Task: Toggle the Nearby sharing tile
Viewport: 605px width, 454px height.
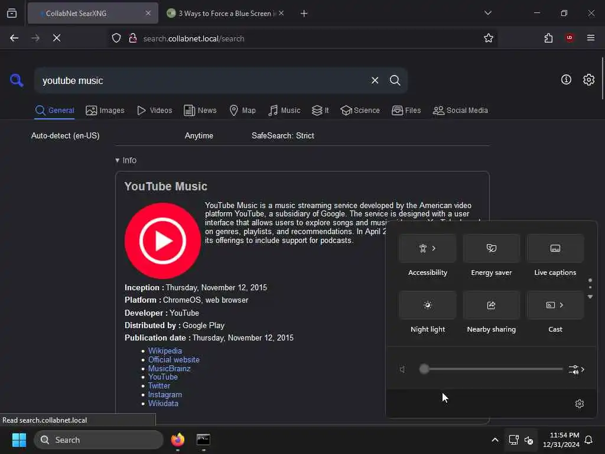Action: pyautogui.click(x=491, y=305)
